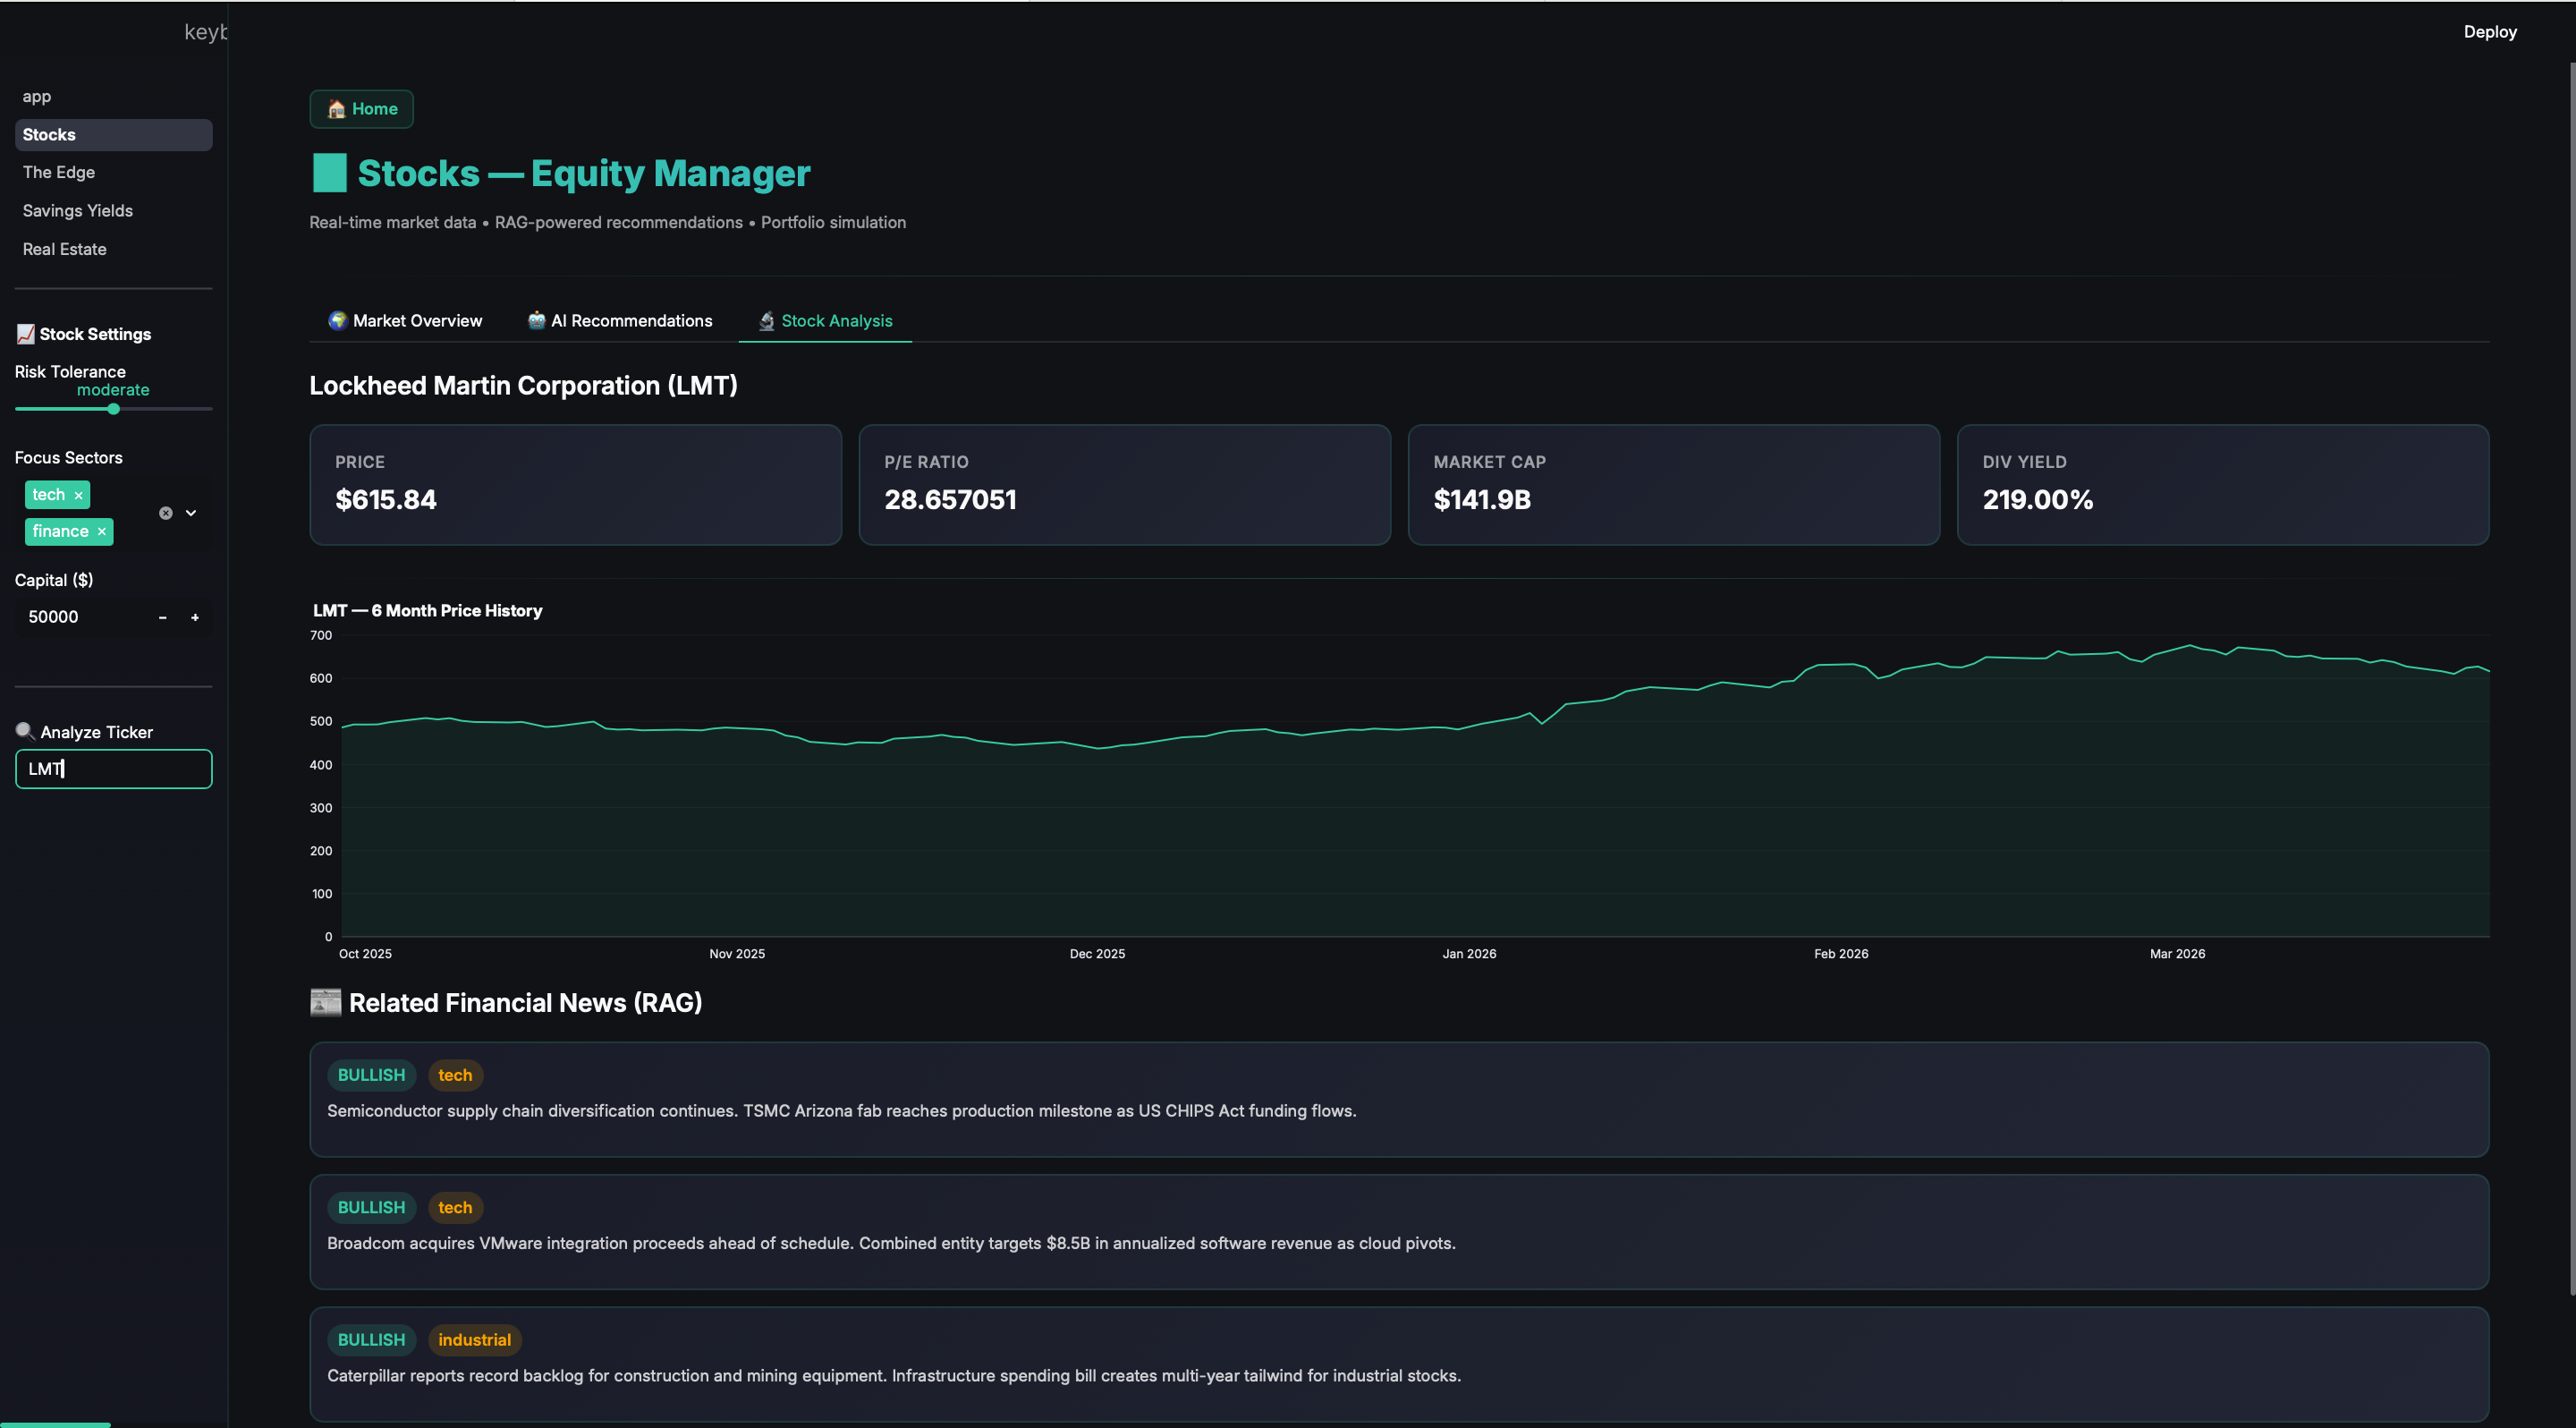Image resolution: width=2576 pixels, height=1428 pixels.
Task: Open the Market Overview tab
Action: (406, 321)
